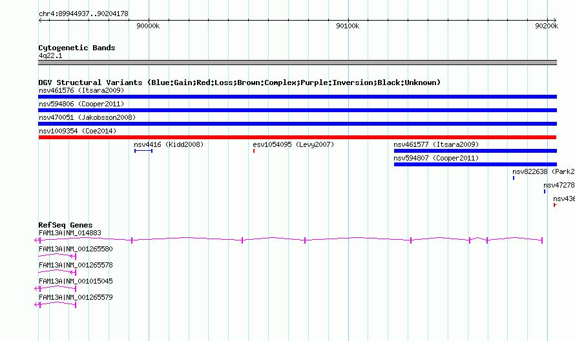The image size is (575, 341).
Task: Click the Cytogenetic Bands track title
Action: [x=77, y=48]
